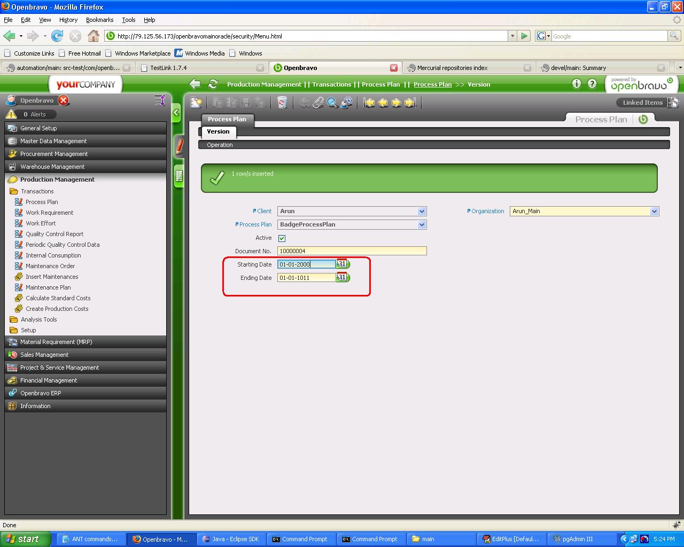Open the Maintenance Order menu item
This screenshot has width=684, height=547.
(50, 266)
